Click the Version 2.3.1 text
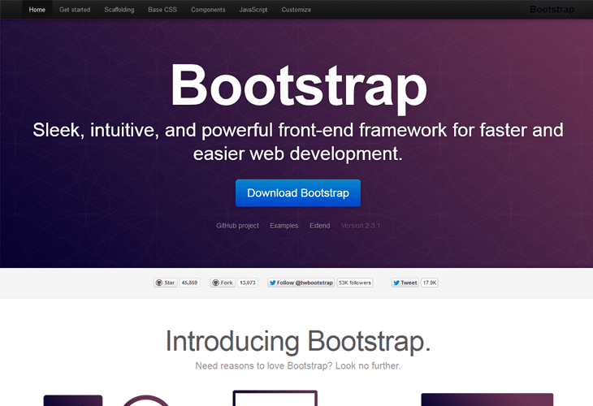The height and width of the screenshot is (406, 593). pos(361,226)
